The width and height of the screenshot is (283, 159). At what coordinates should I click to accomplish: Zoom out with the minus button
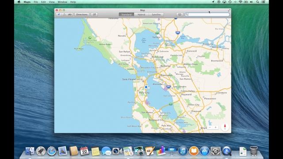click(210, 128)
